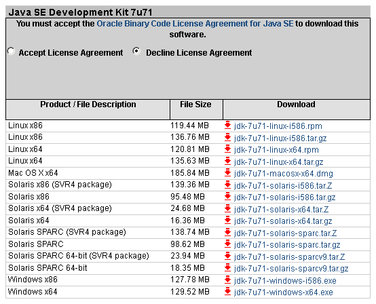Click download arrow for solaris-sparc.tar.Z
This screenshot has width=376, height=304.
coord(227,232)
